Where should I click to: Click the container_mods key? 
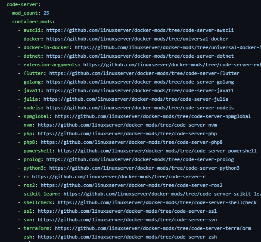(x=32, y=22)
